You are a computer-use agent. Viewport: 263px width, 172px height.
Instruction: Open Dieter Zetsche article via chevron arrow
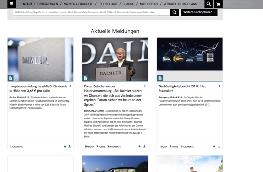pos(145,86)
